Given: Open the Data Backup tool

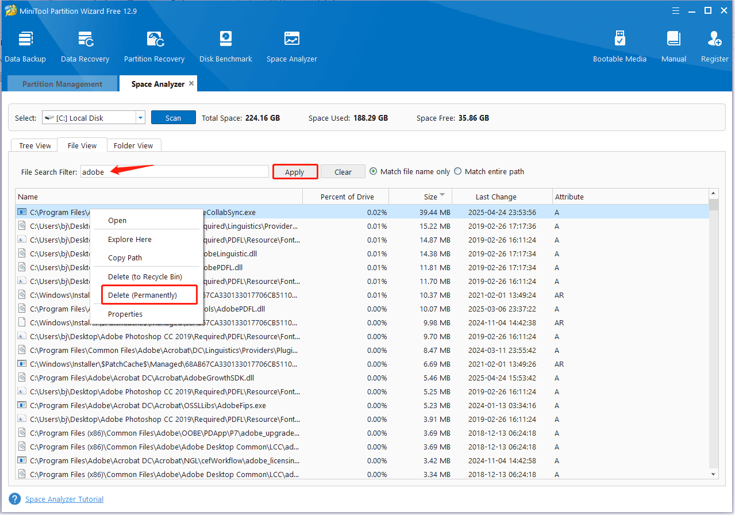Looking at the screenshot, I should 25,47.
